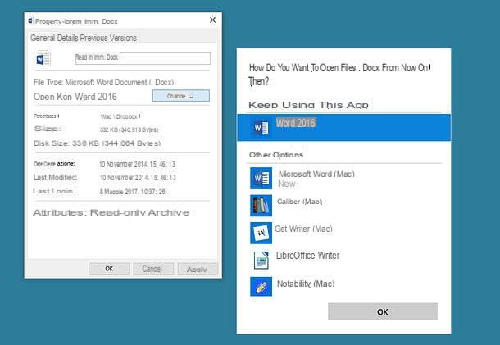The width and height of the screenshot is (500, 345).
Task: Click the file name input field
Action: tap(143, 58)
